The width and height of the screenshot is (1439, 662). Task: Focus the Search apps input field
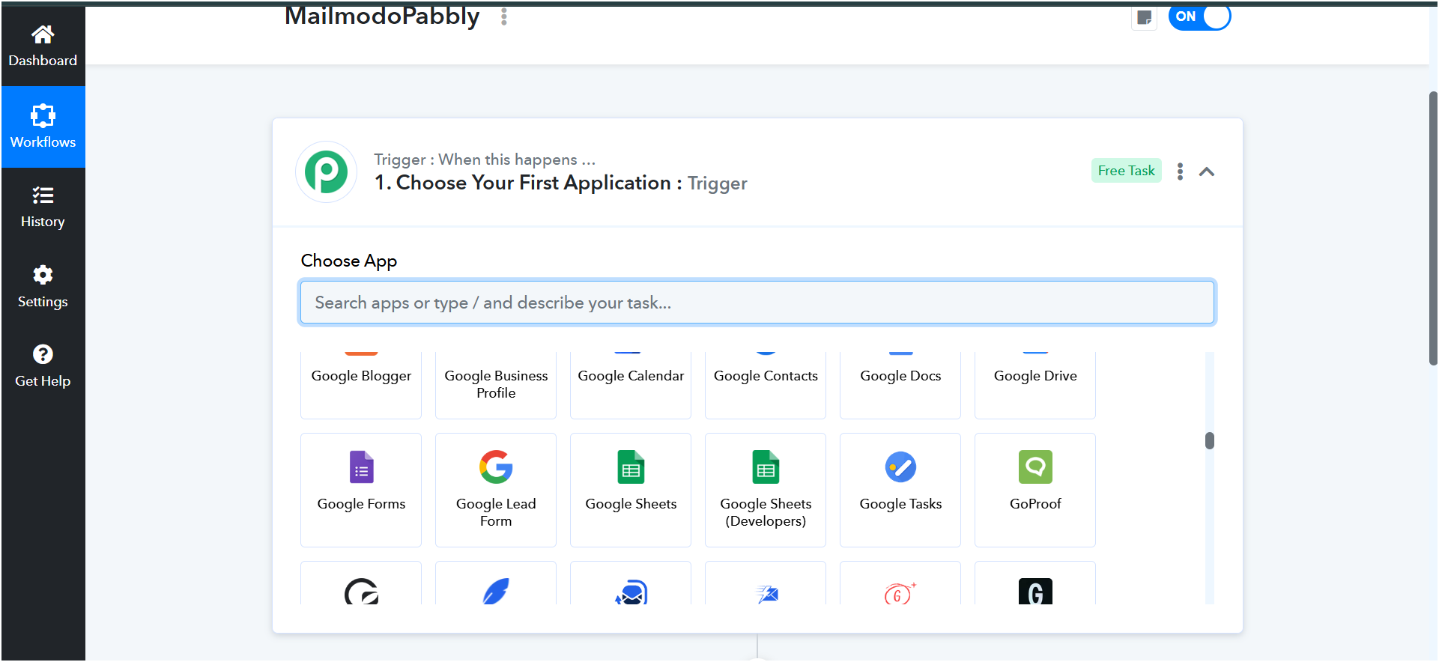coord(757,303)
